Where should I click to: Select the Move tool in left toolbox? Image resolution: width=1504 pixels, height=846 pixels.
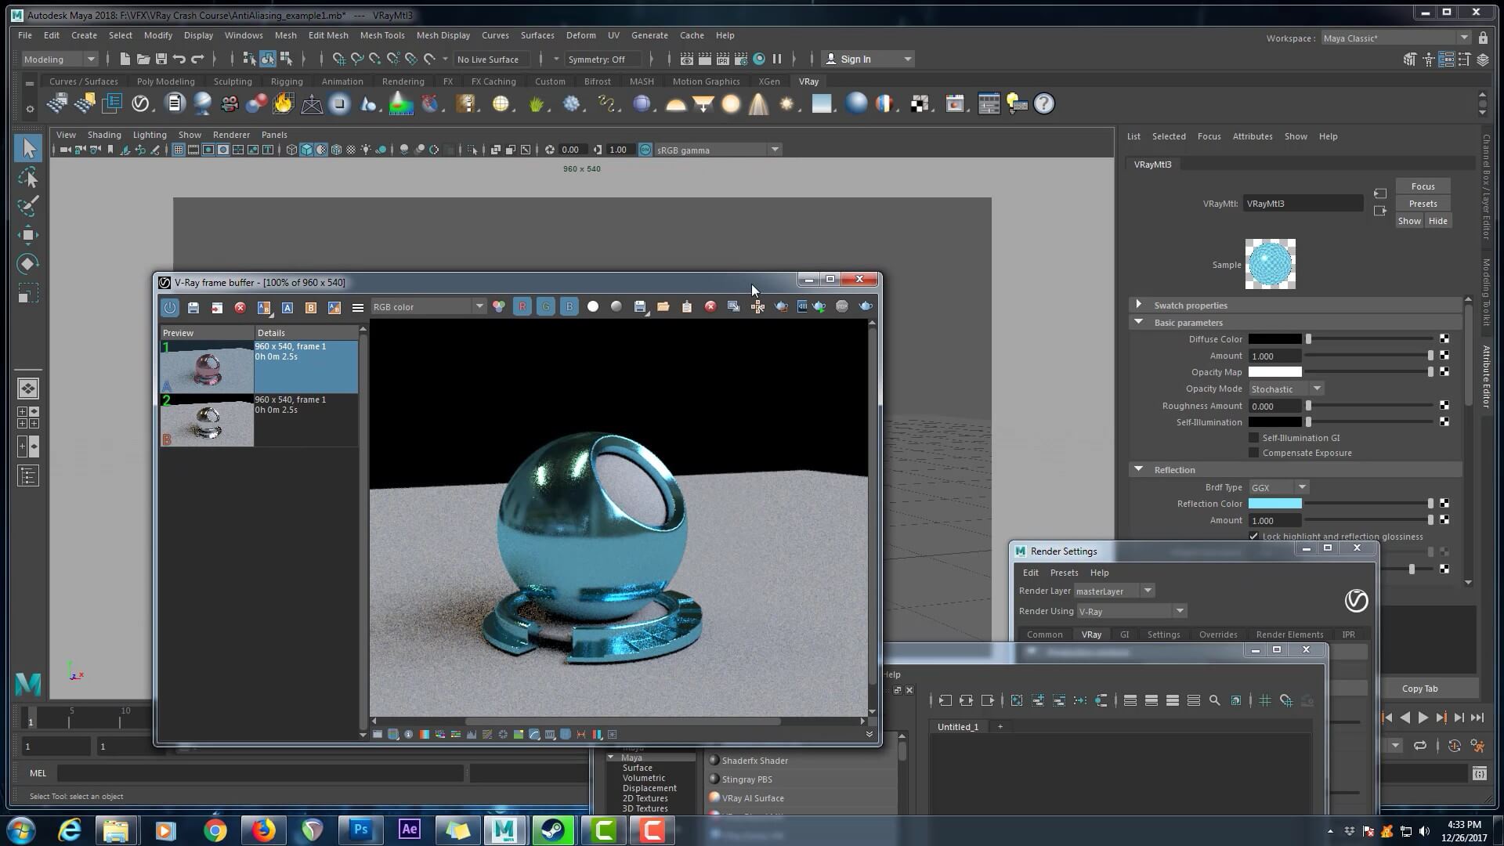pyautogui.click(x=28, y=235)
